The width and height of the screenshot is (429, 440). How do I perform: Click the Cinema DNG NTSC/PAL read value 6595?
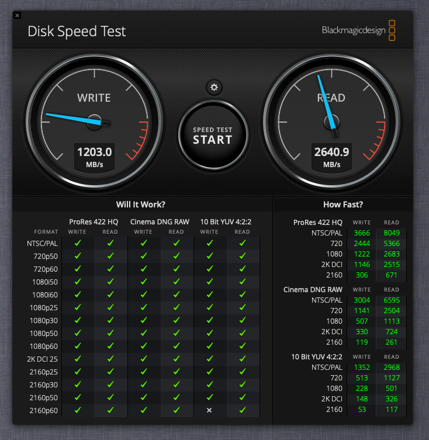pos(392,300)
